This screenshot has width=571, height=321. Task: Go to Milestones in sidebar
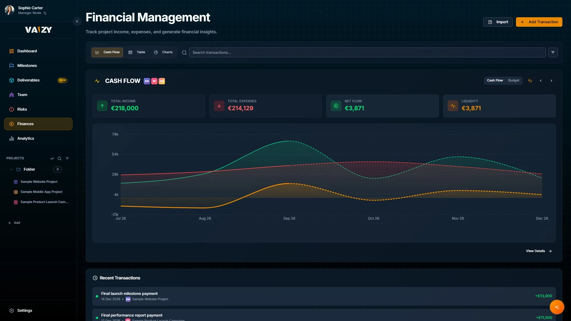(x=38, y=66)
